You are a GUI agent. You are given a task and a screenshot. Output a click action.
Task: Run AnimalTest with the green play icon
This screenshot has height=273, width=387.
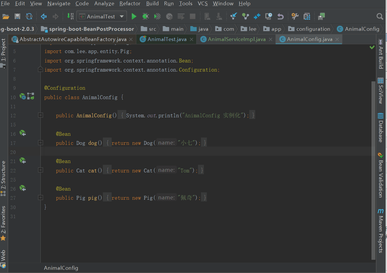(x=134, y=16)
